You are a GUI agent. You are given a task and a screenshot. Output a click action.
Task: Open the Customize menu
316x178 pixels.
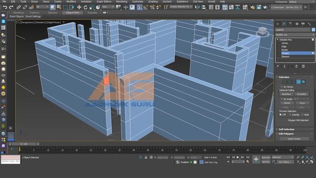pyautogui.click(x=137, y=1)
